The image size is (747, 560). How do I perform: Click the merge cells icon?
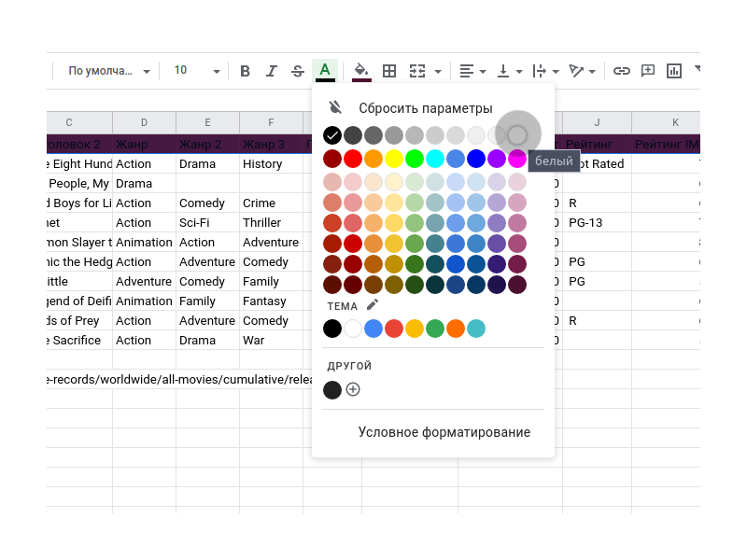(417, 71)
